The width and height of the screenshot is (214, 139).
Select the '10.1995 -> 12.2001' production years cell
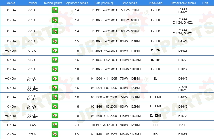click(104, 125)
